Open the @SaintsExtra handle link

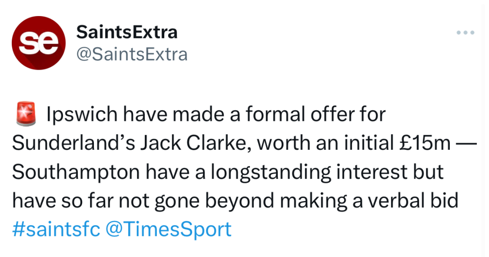132,54
